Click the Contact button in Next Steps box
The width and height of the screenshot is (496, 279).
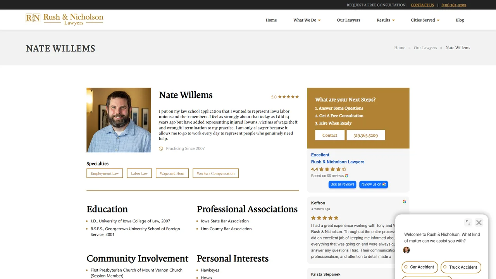330,135
